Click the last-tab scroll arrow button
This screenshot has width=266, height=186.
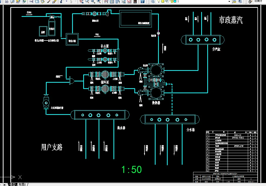coord(5,185)
